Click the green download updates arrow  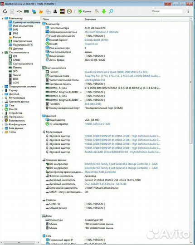click(x=104, y=11)
